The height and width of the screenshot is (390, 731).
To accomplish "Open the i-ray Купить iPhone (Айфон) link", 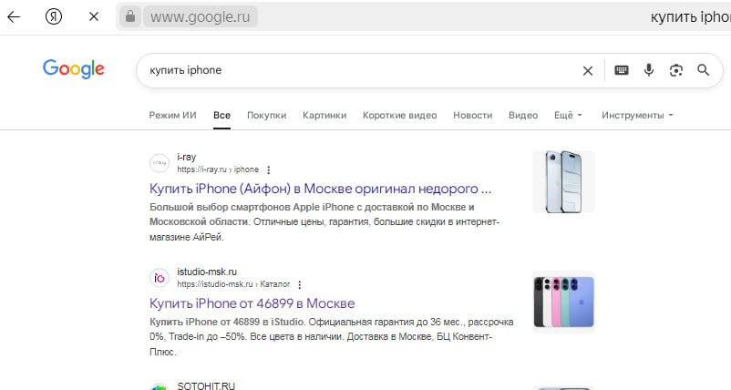I will click(320, 190).
